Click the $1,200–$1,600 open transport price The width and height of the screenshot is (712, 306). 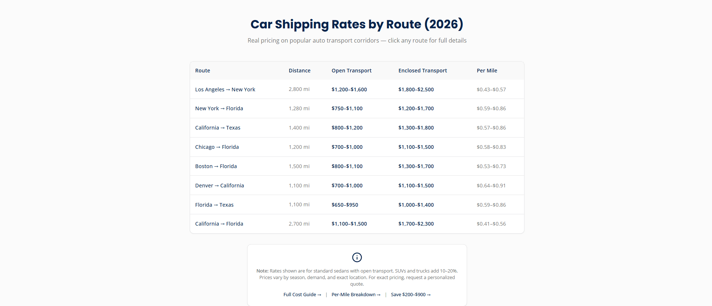tap(349, 90)
